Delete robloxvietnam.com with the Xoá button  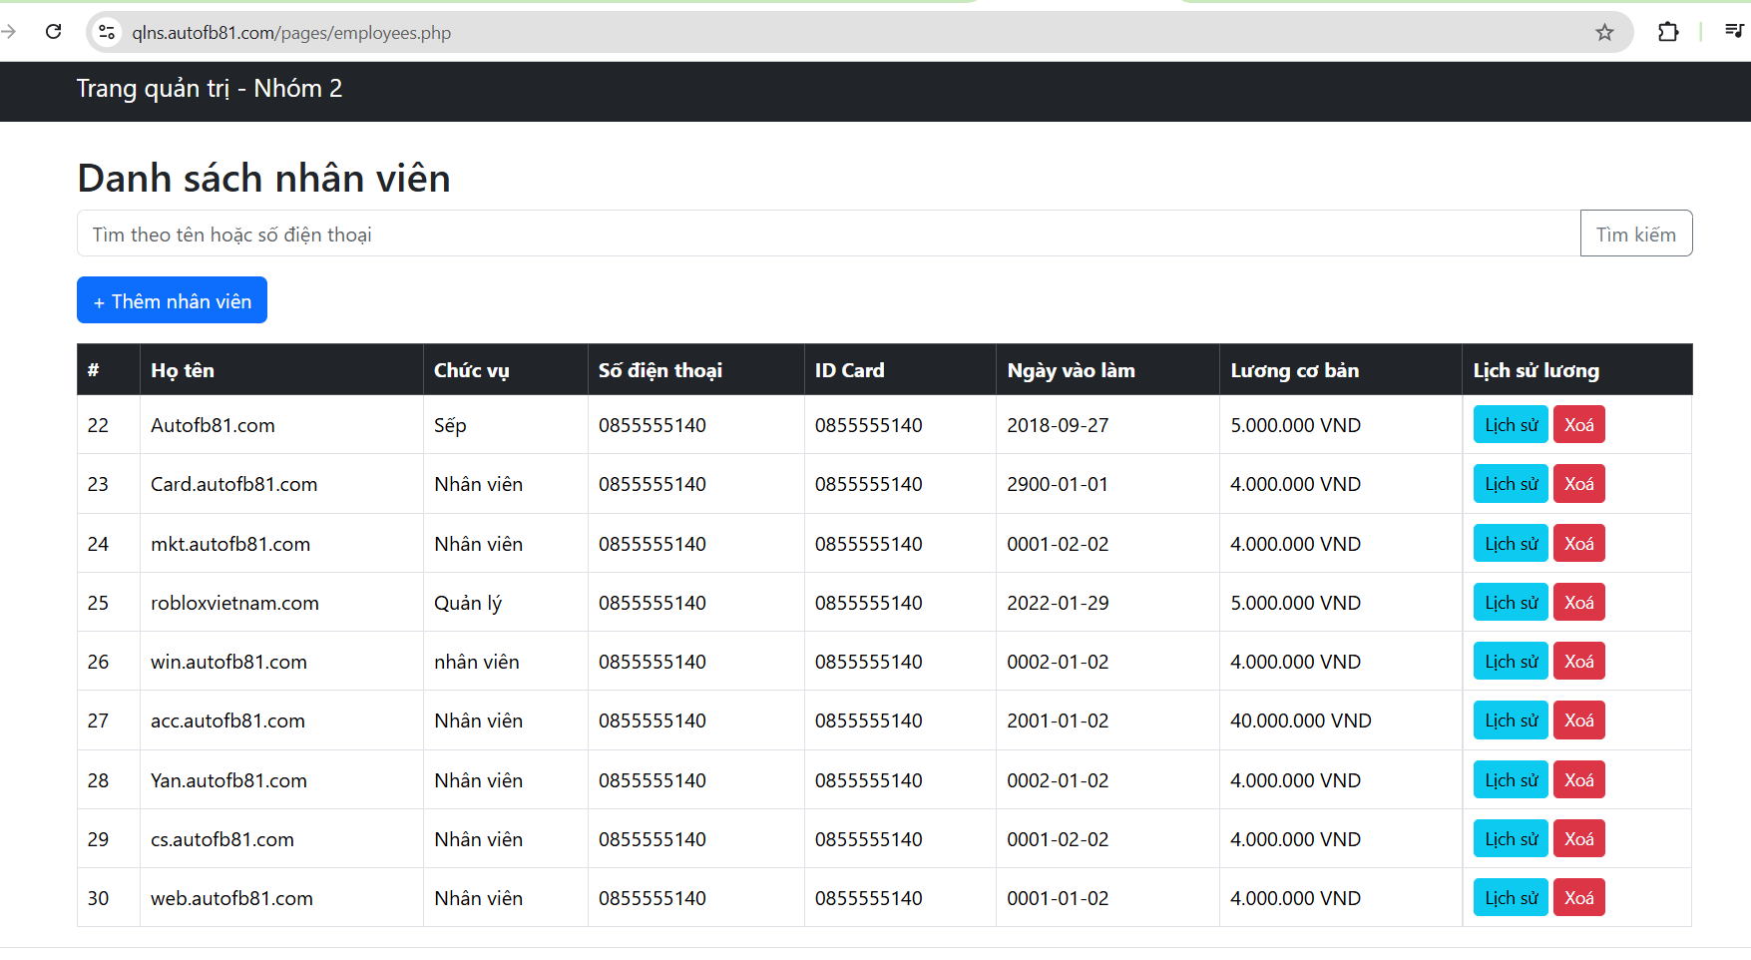pyautogui.click(x=1578, y=603)
